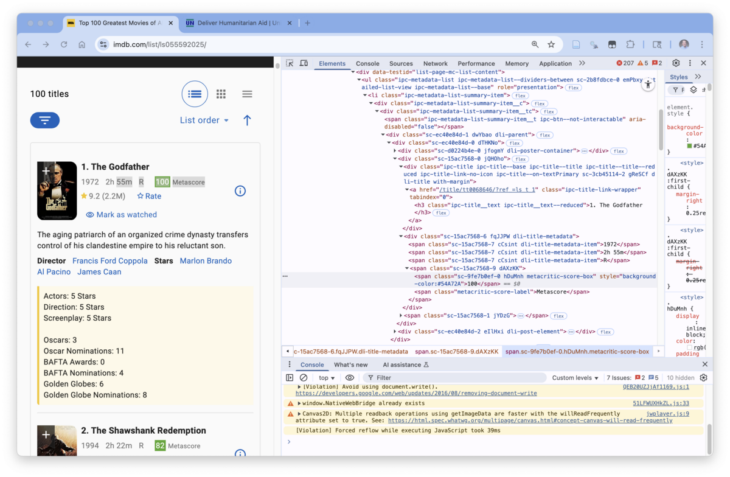Switch to the Console tab in DevTools top bar

[x=367, y=63]
